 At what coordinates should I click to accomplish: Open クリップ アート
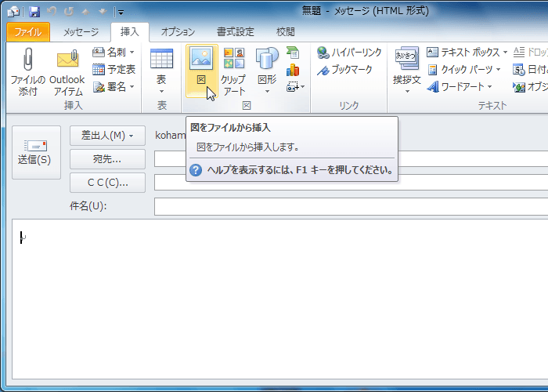(x=234, y=71)
